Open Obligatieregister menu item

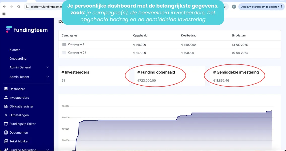21,106
